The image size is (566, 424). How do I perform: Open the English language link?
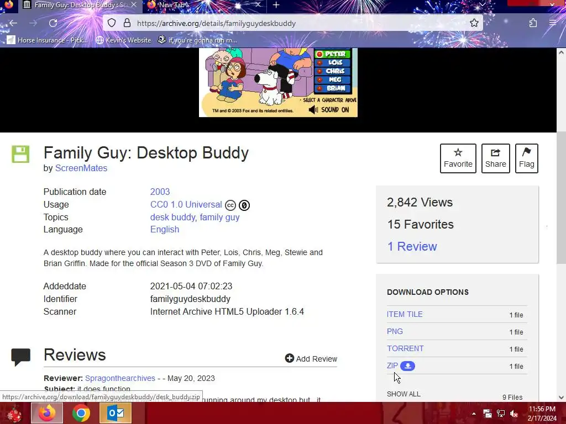click(165, 229)
